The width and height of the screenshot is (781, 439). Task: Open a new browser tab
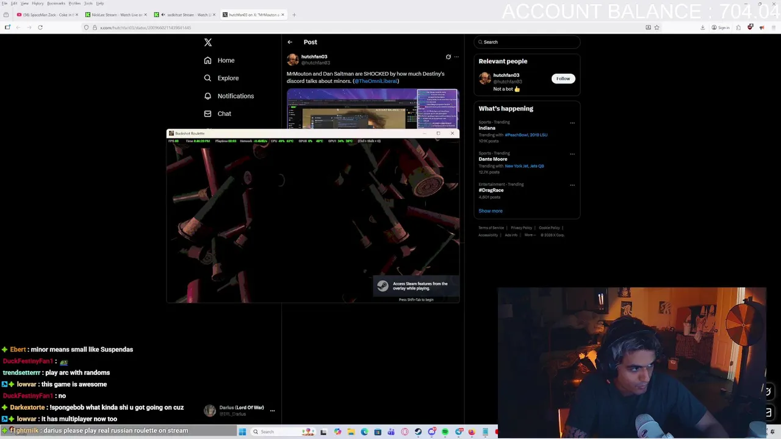tap(294, 15)
